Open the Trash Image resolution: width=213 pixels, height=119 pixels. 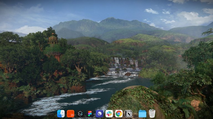click(152, 113)
